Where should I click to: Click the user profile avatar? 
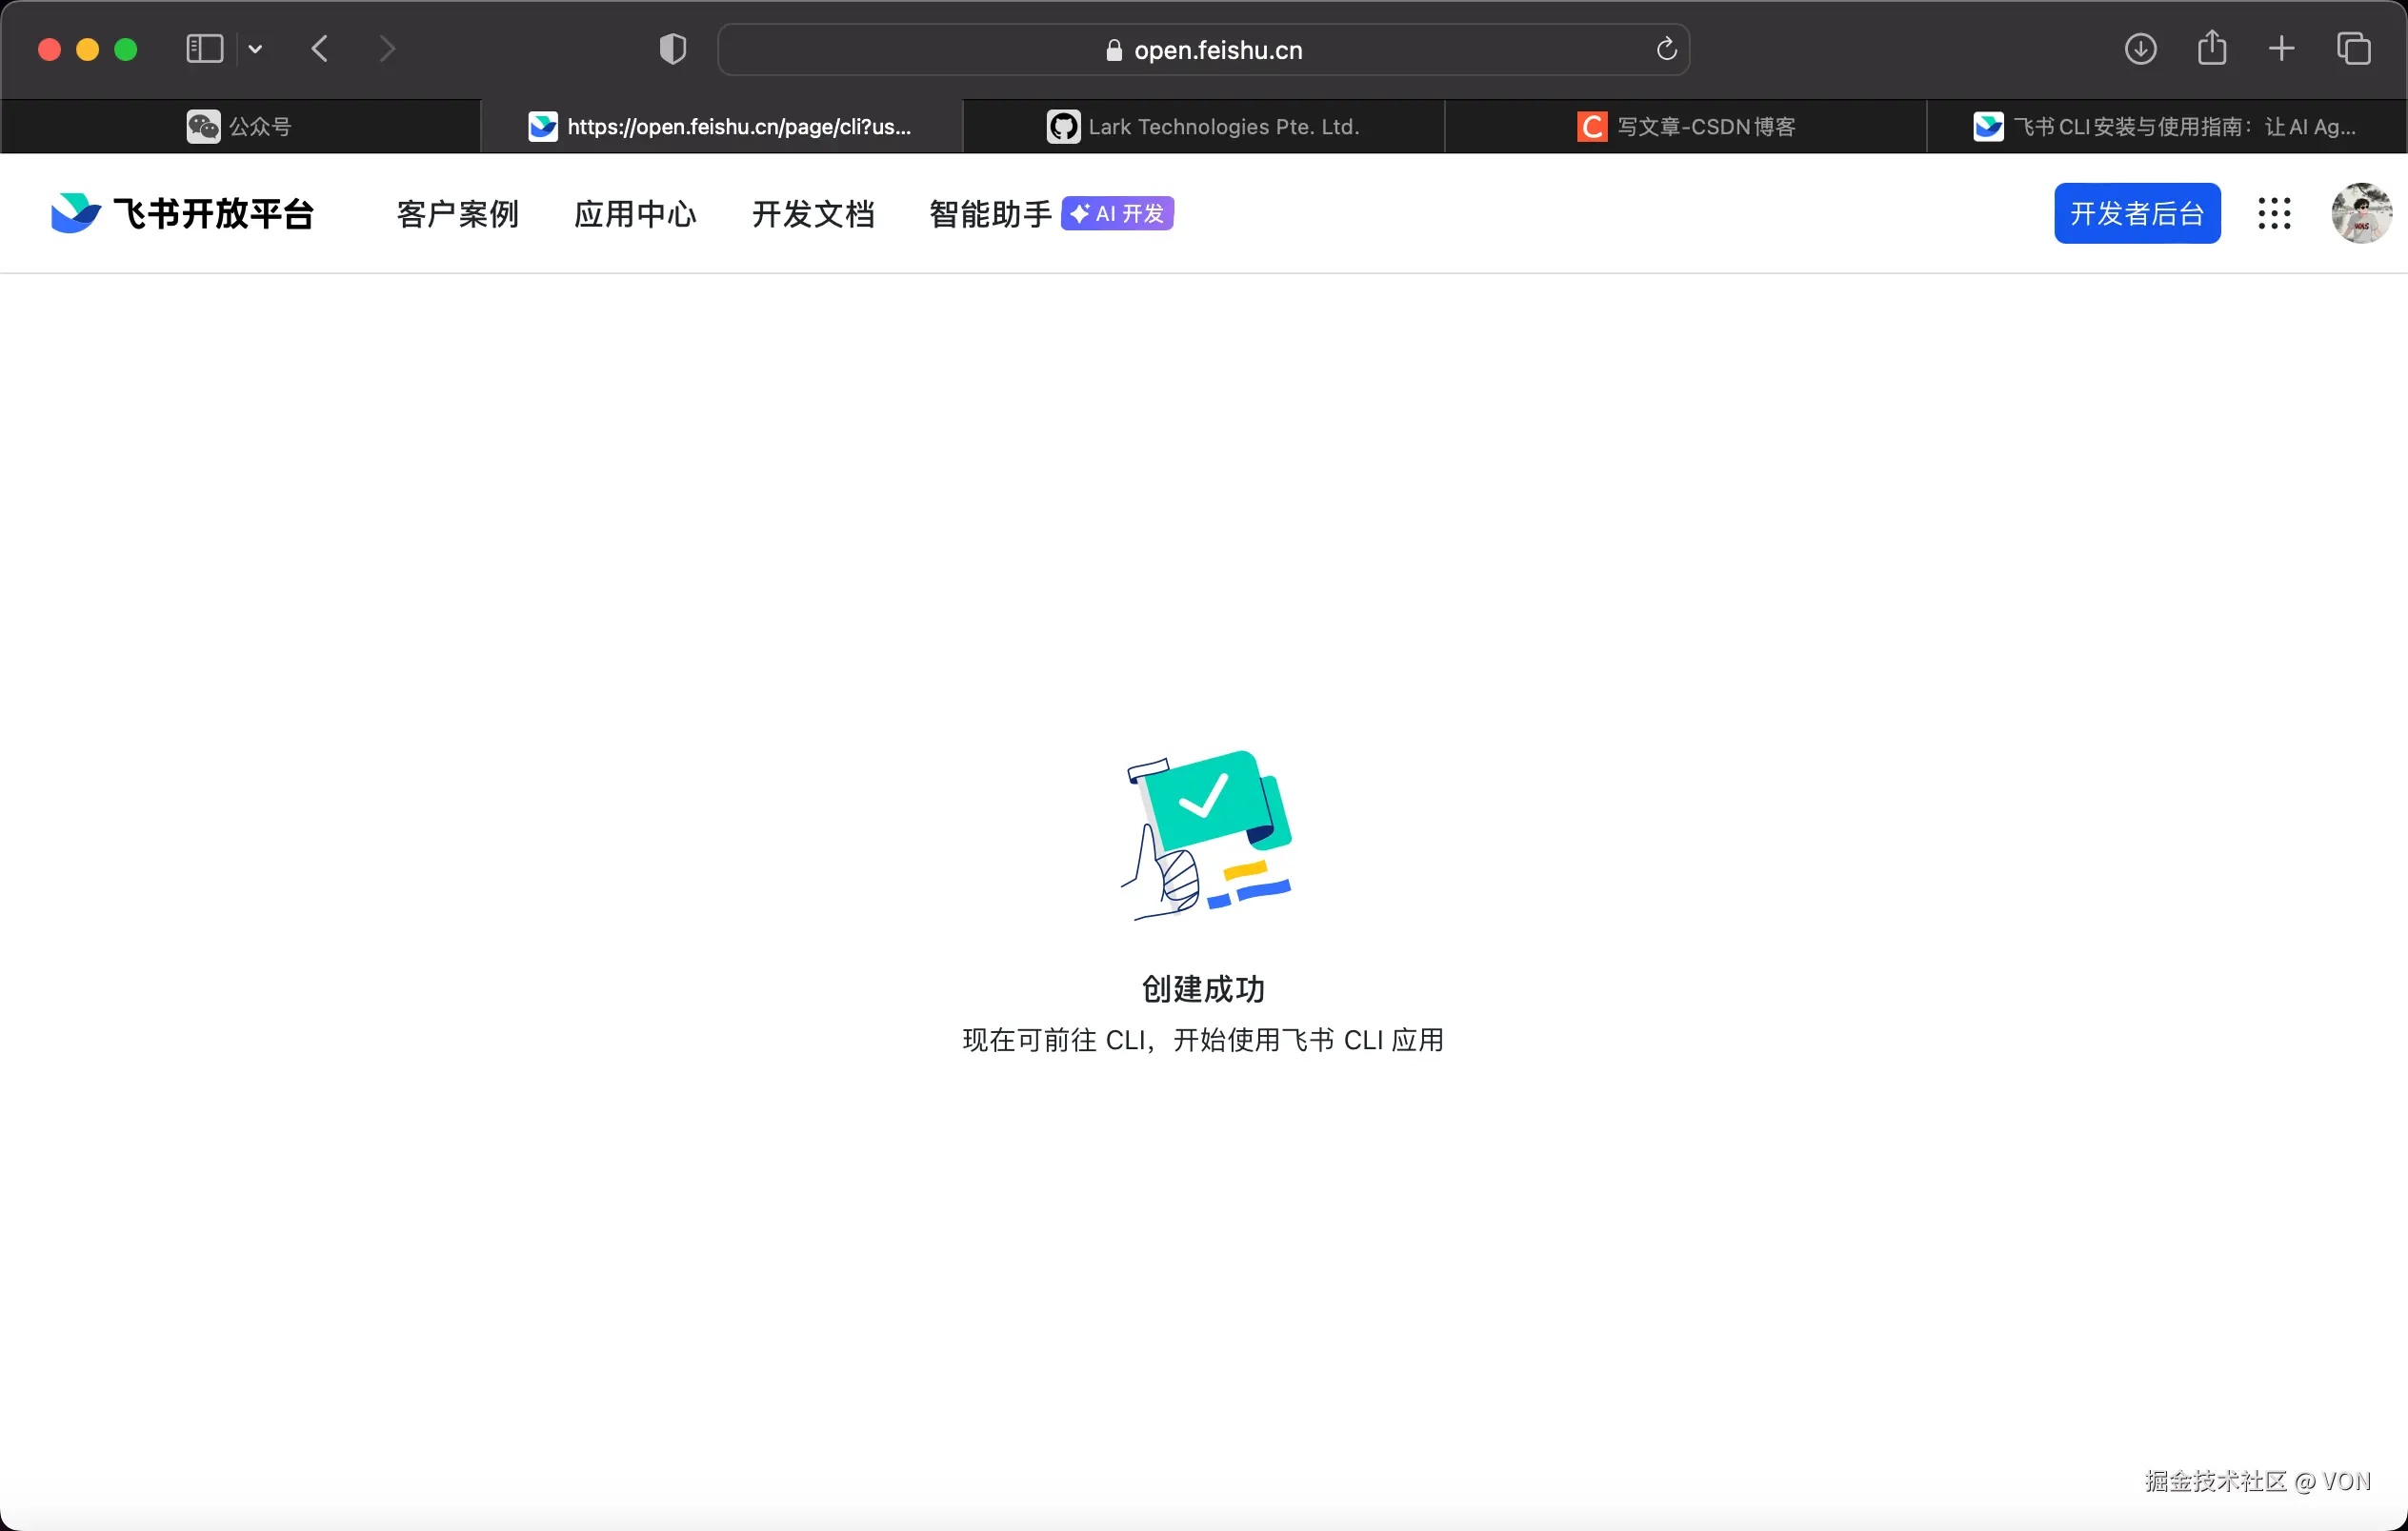click(2360, 213)
